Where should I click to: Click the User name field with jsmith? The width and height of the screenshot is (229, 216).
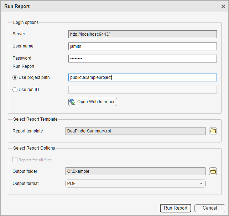[142, 46]
